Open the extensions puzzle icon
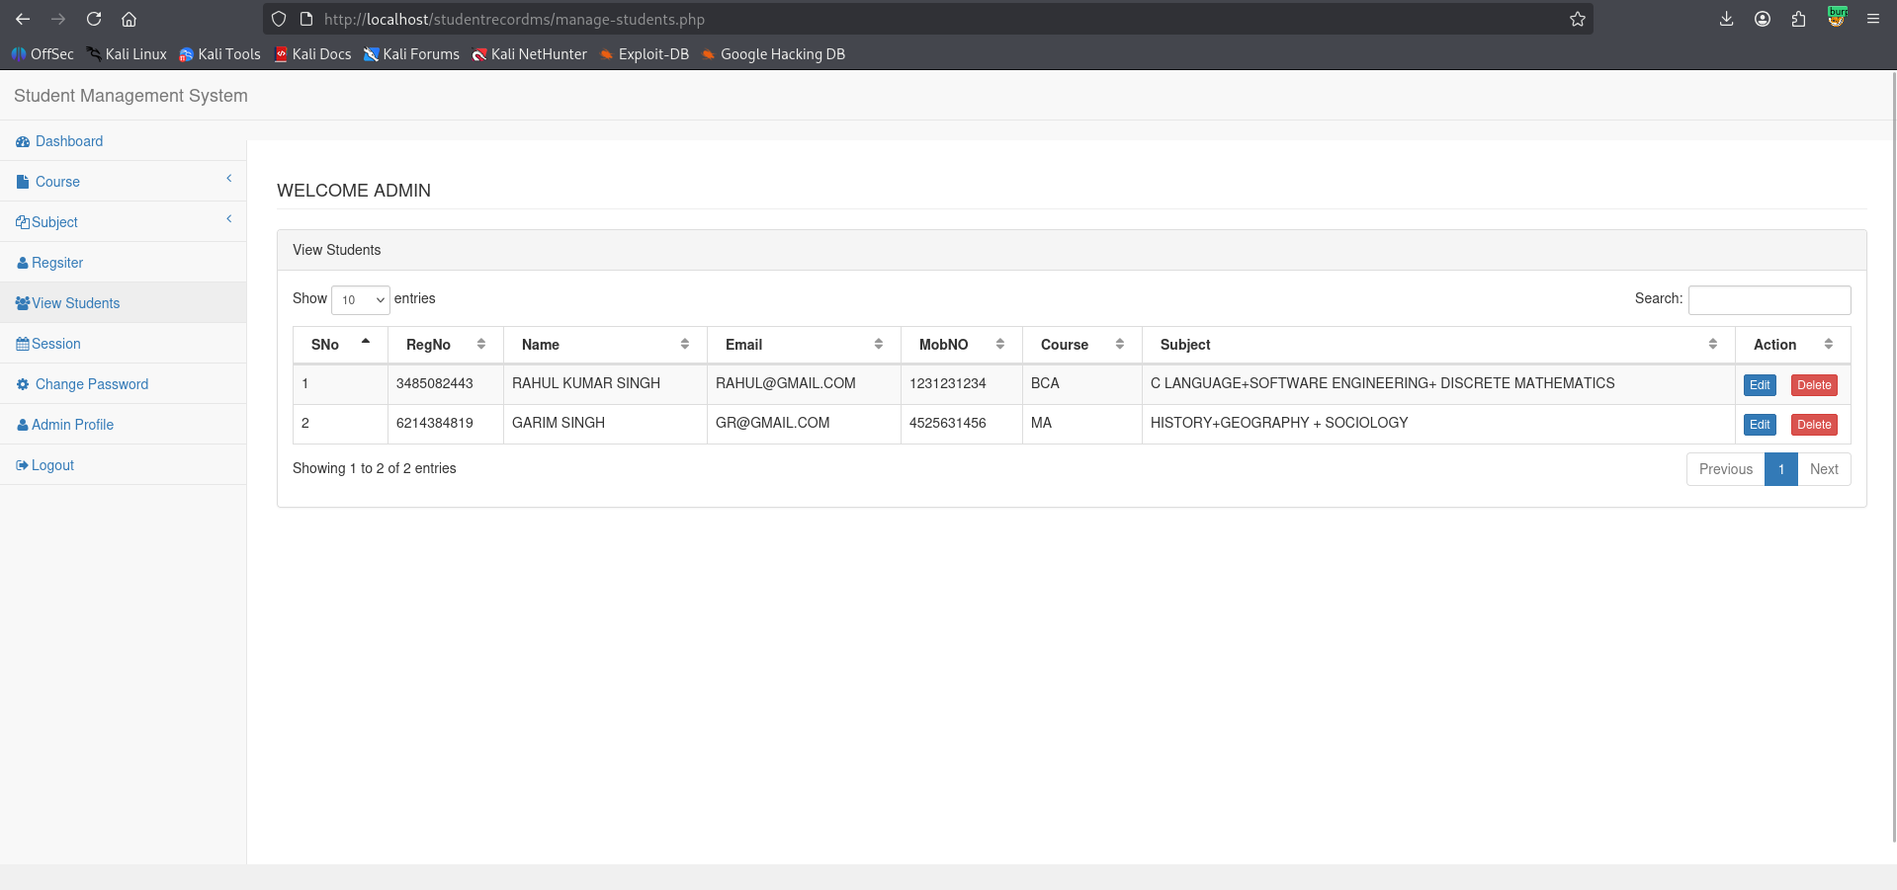Image resolution: width=1897 pixels, height=890 pixels. [x=1798, y=19]
